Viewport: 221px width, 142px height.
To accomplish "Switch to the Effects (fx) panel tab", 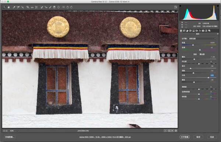I will tap(200, 31).
